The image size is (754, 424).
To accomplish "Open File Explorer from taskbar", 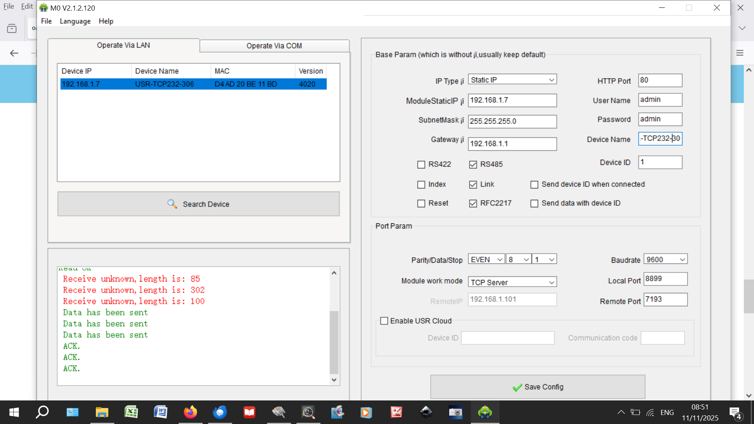I will click(x=102, y=412).
